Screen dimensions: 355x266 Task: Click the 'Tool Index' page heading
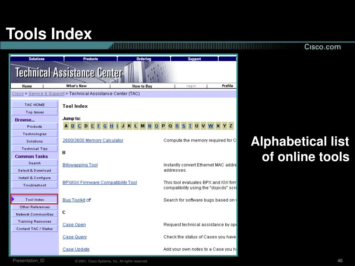tap(75, 106)
